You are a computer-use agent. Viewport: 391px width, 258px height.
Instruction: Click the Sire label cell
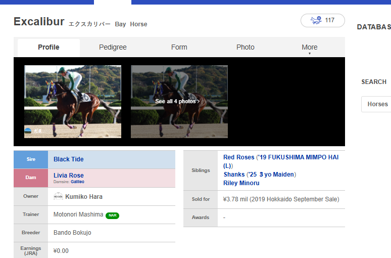[31, 159]
